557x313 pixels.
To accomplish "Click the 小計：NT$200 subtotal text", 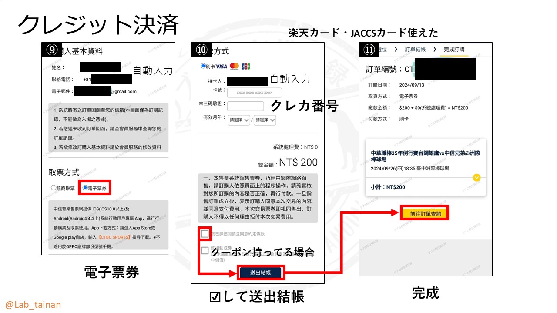I will tap(388, 187).
